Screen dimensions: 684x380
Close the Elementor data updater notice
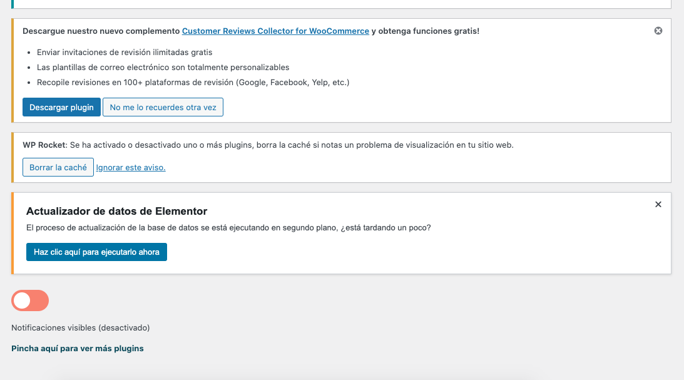(658, 204)
